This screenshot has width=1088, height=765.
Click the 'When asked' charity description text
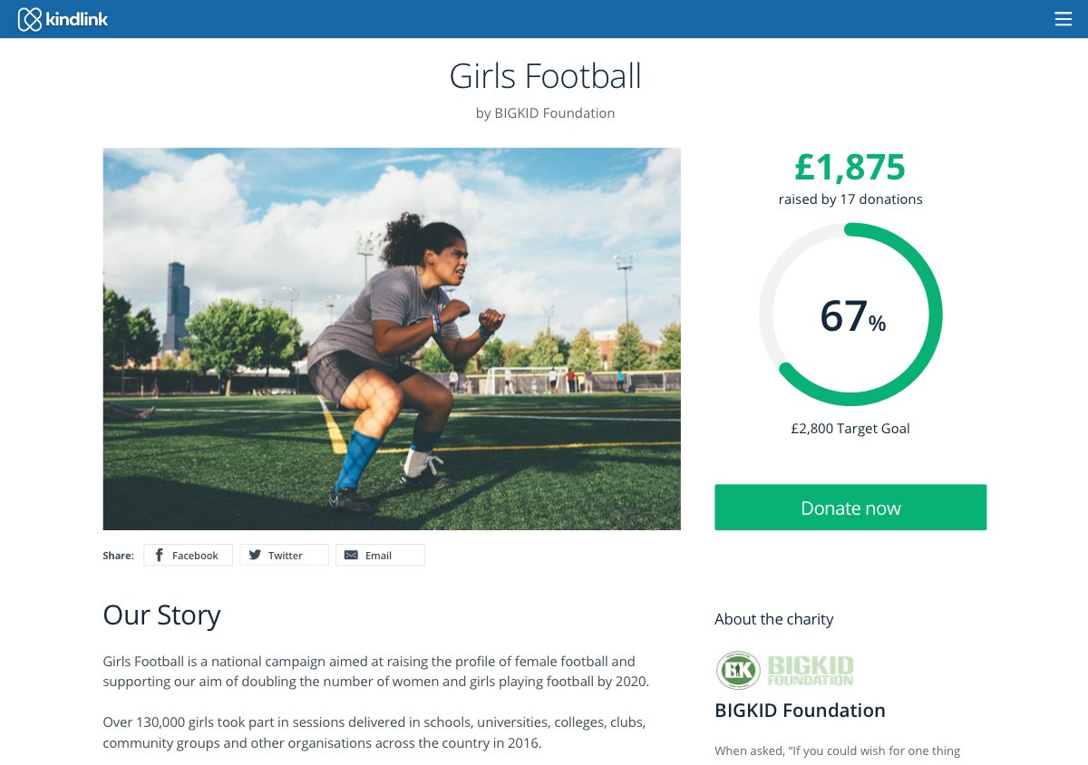coord(837,750)
